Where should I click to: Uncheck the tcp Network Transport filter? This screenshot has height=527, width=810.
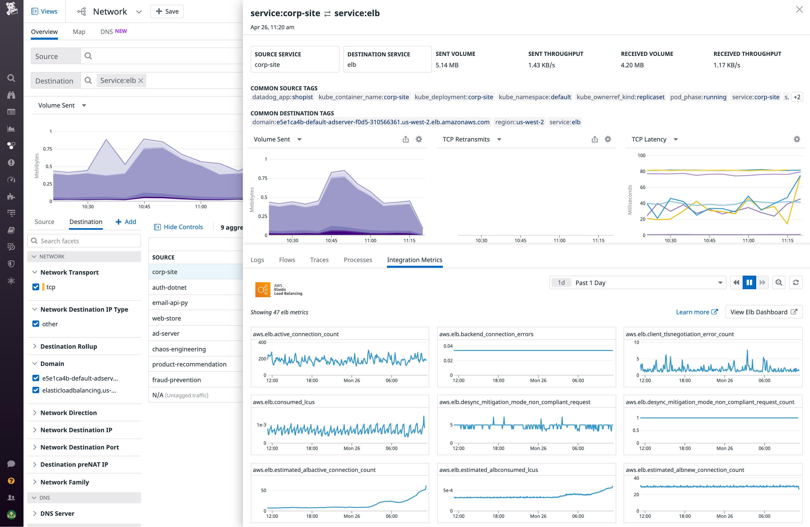point(36,287)
